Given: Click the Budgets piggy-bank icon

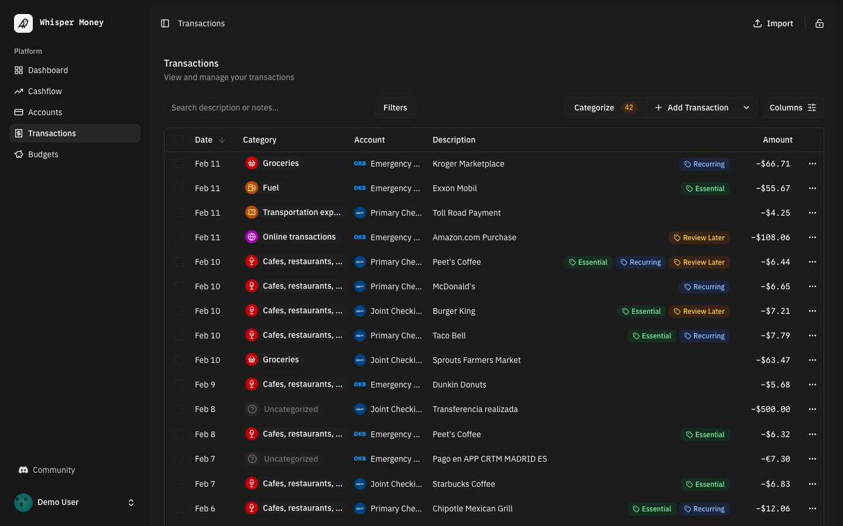Looking at the screenshot, I should (19, 154).
